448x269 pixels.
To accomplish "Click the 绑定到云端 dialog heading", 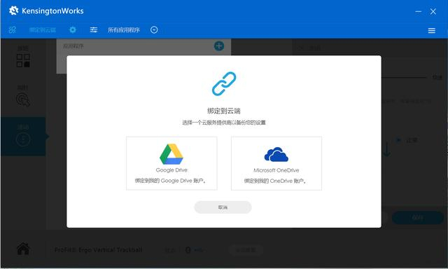I will click(224, 111).
